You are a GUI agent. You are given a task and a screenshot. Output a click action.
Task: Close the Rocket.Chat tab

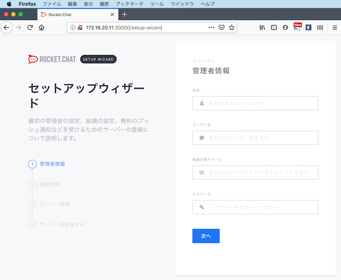(x=112, y=14)
